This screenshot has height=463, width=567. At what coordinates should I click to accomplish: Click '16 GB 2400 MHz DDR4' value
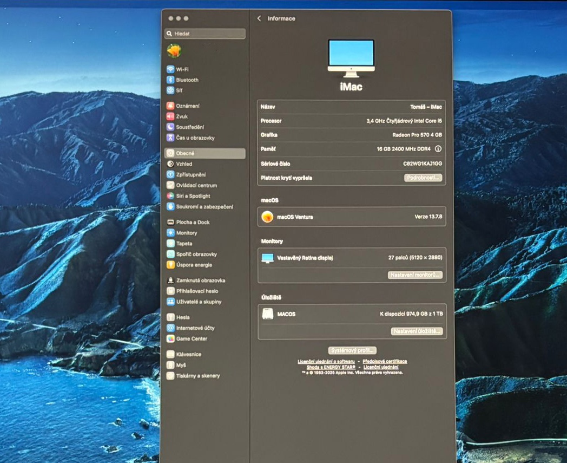pyautogui.click(x=404, y=149)
